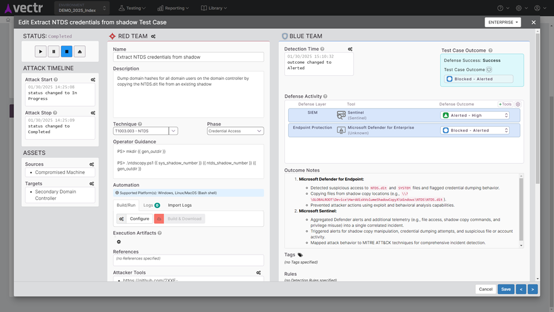The width and height of the screenshot is (554, 312).
Task: Click the Defense Activity settings hexagon icon
Action: point(518,105)
